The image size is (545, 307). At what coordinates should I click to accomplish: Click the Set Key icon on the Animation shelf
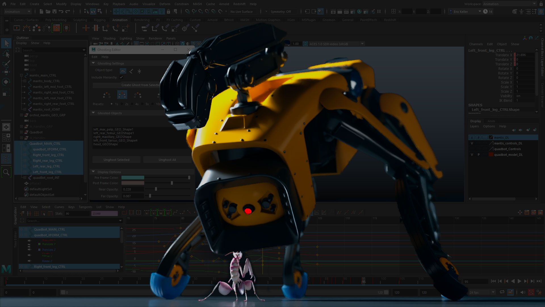coord(86,28)
